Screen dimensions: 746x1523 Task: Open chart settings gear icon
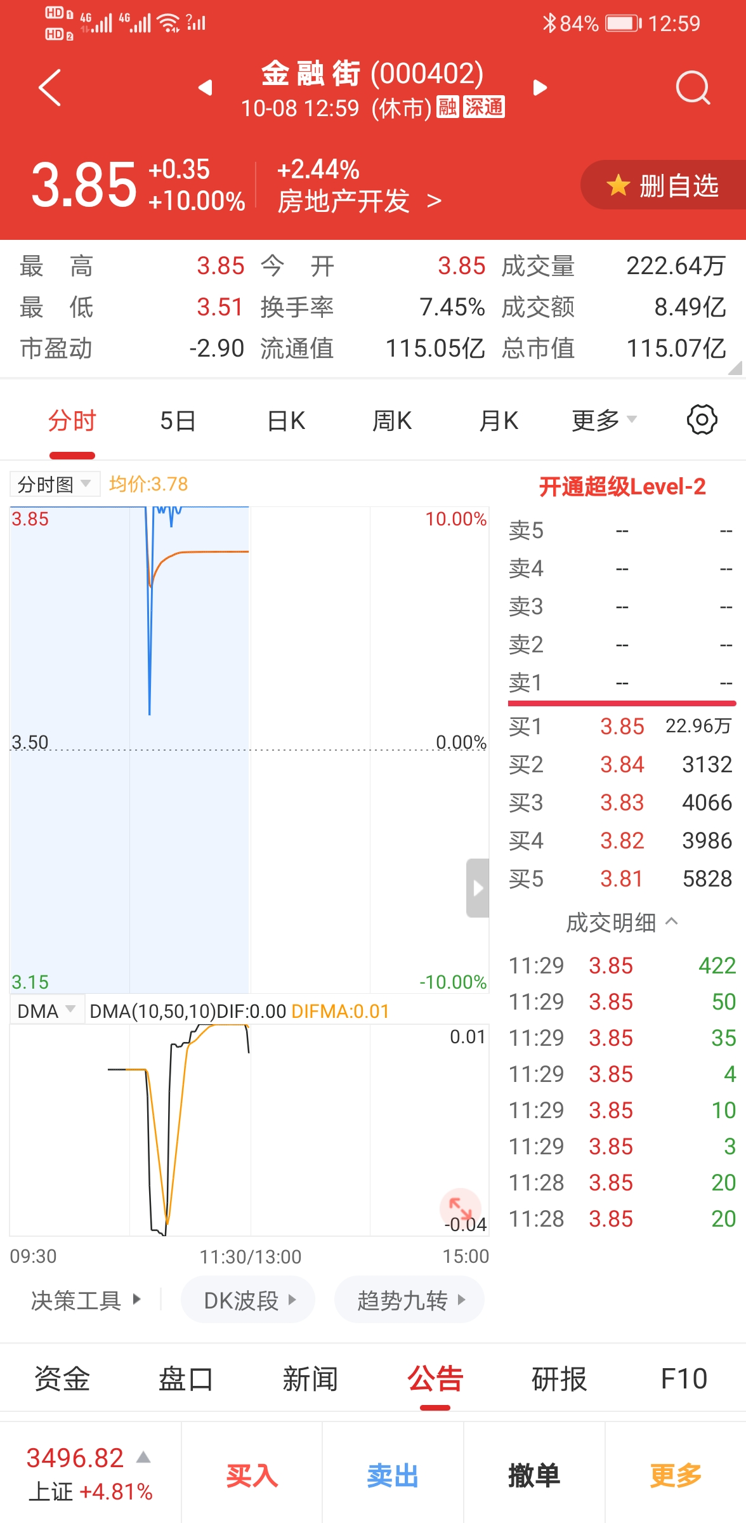pos(702,419)
